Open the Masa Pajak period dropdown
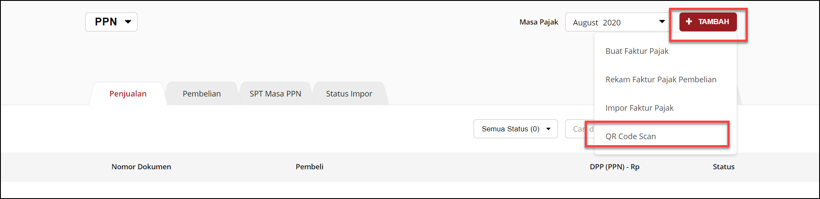 click(618, 22)
